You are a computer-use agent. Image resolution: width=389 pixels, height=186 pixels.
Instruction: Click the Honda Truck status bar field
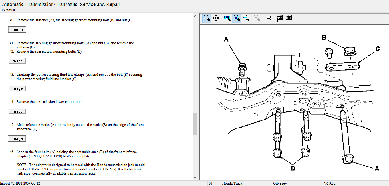[232, 183]
